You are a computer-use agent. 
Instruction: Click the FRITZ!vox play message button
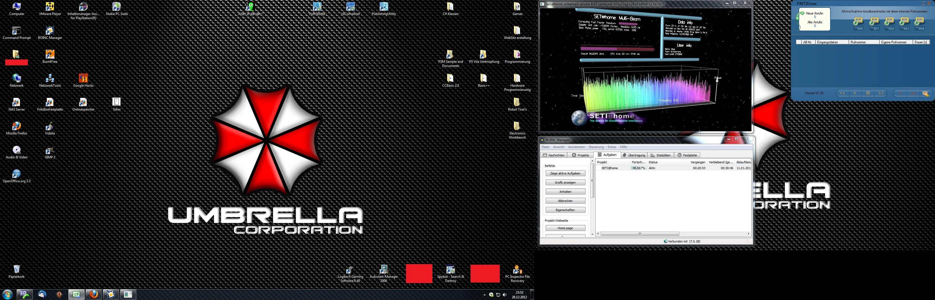coord(855,94)
